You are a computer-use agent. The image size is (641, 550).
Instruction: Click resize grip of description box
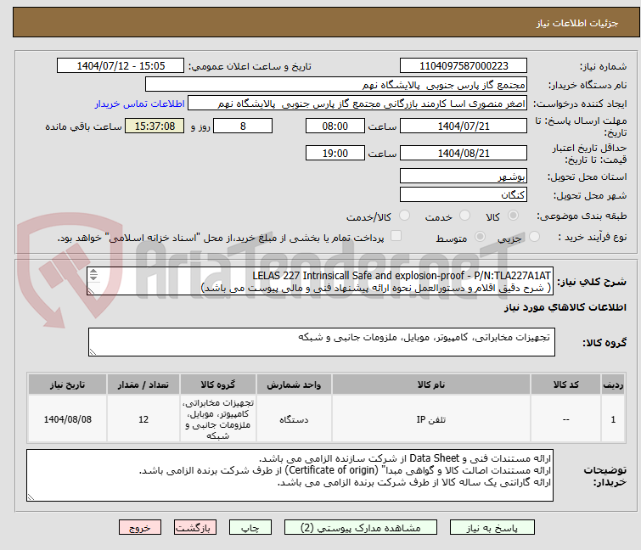point(91,291)
